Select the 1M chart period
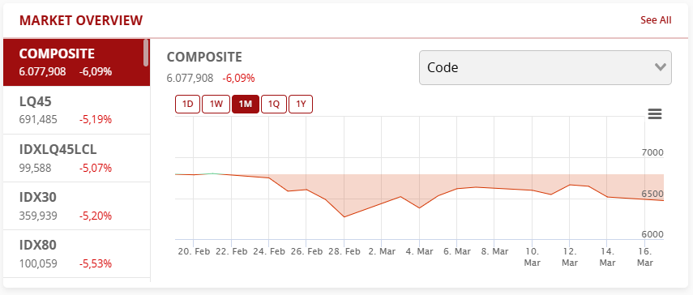 [246, 105]
